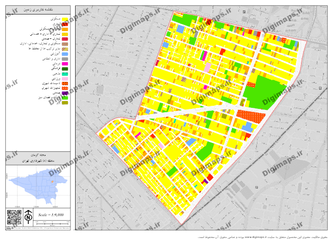333x239 pixels.
Task: Select the purple-yellow hatched legend swatch
Action: (x=65, y=49)
